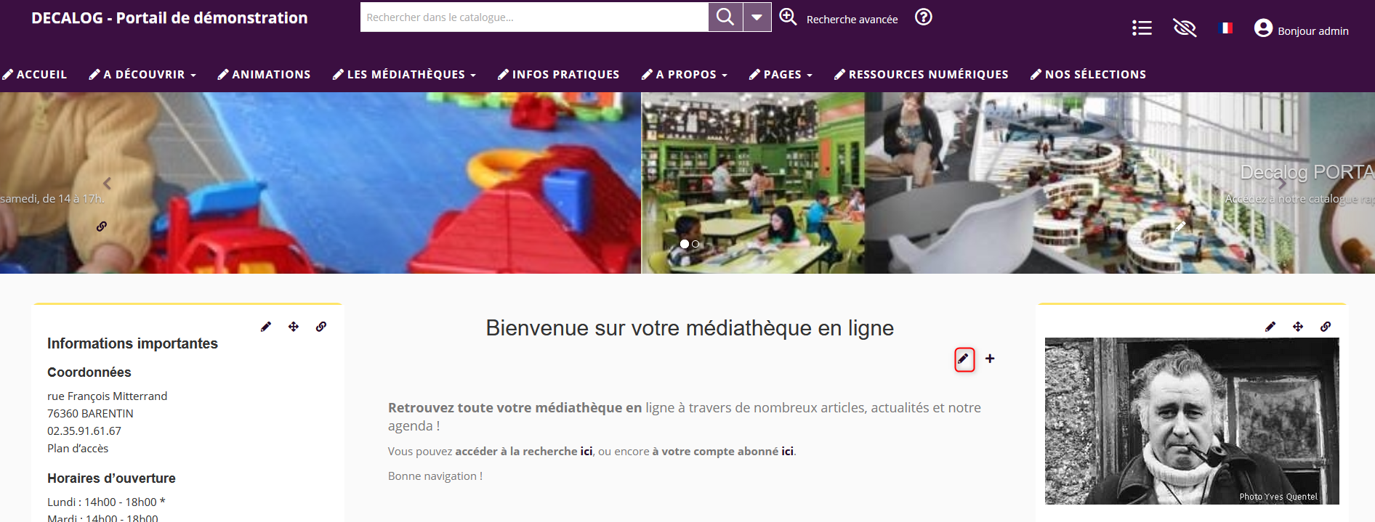Click the search magnifier button
1375x522 pixels.
(x=725, y=17)
